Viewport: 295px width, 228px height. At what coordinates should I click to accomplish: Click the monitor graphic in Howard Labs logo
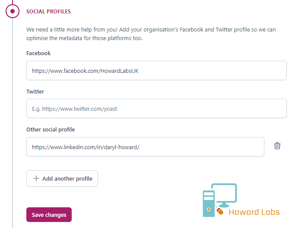click(x=224, y=195)
